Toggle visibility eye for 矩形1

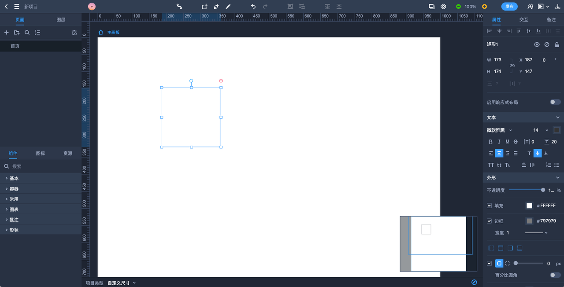click(x=537, y=44)
